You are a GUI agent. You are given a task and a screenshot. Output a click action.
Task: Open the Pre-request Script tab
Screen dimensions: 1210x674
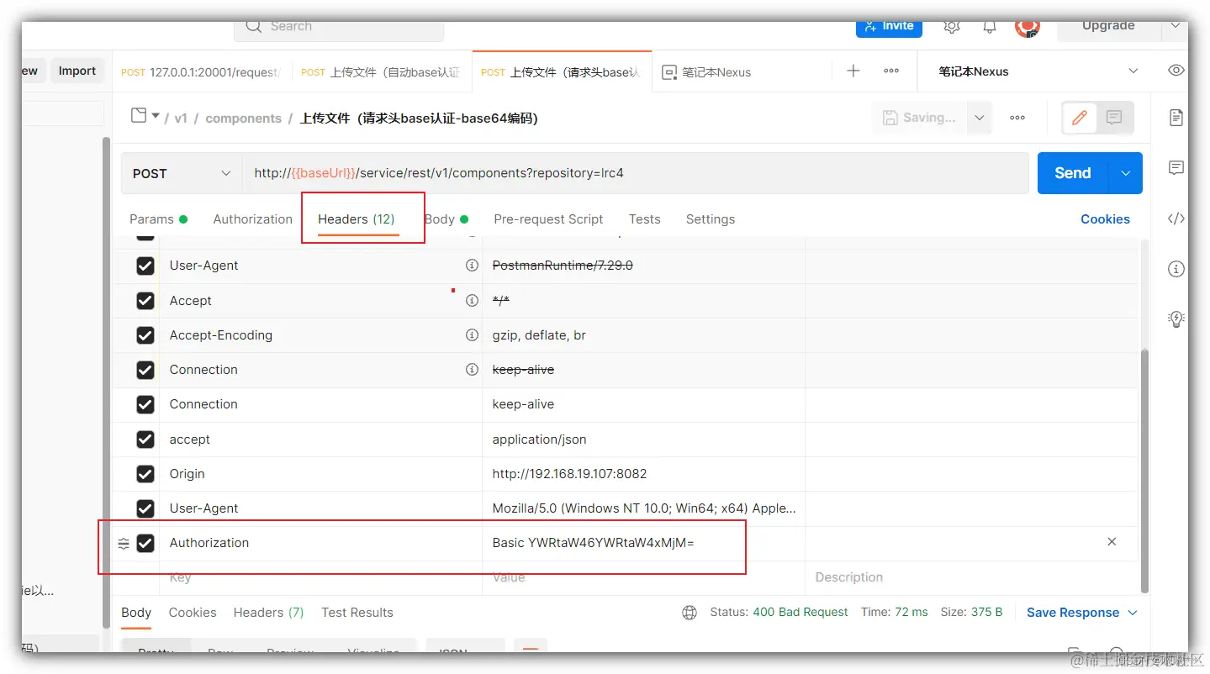pos(548,219)
